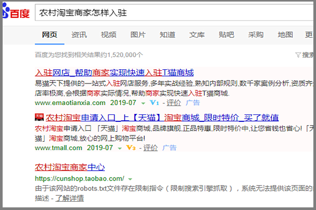The image size is (316, 210).
Task: Open the 地图 tab
Action: click(285, 35)
